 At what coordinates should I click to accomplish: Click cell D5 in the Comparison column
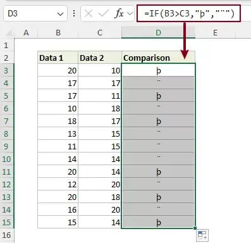(158, 96)
